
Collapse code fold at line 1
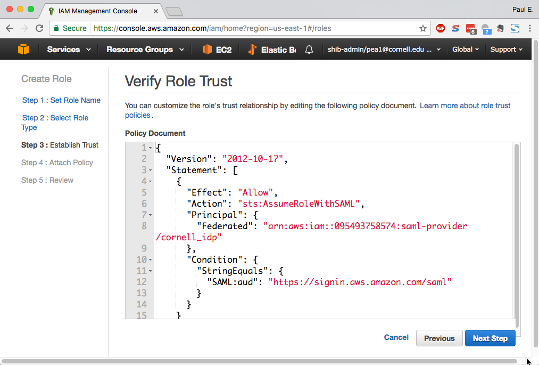click(150, 148)
